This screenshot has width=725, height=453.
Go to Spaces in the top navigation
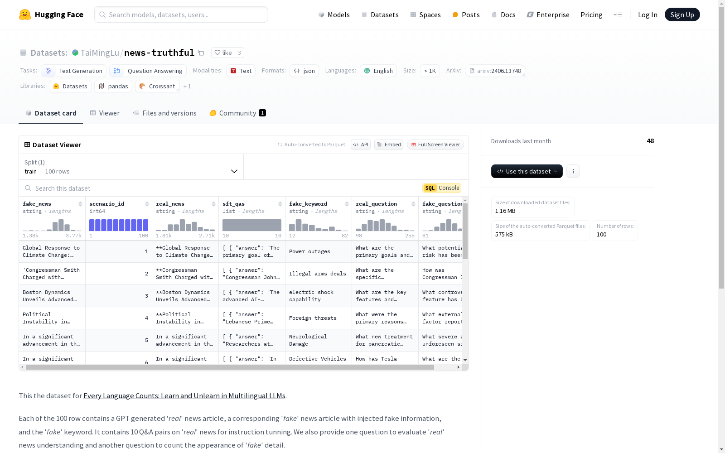click(425, 14)
